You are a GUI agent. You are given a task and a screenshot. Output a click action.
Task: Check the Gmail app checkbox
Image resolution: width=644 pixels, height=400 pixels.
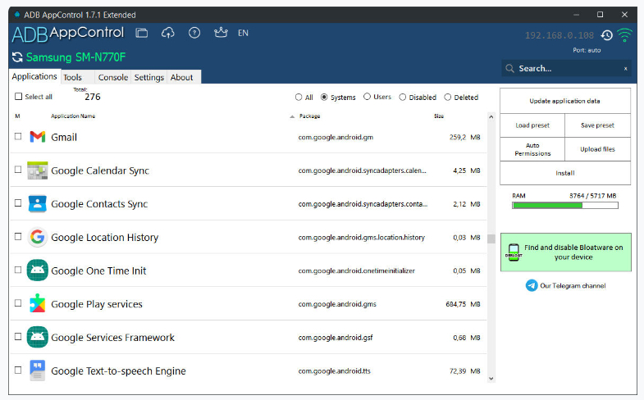pos(18,137)
